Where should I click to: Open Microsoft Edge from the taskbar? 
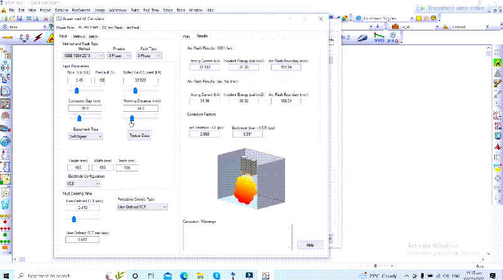(184, 276)
